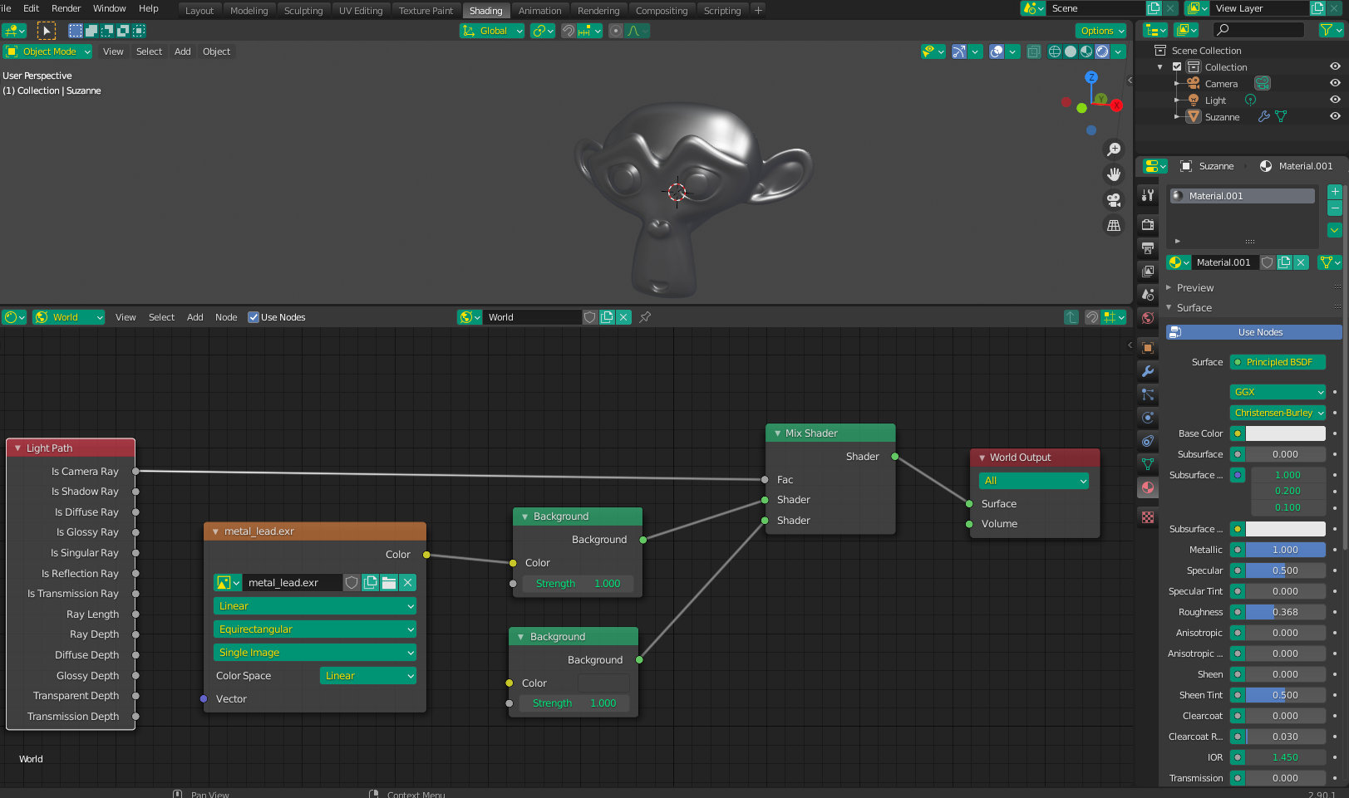This screenshot has height=798, width=1349.
Task: Open the Material properties tab
Action: click(x=1148, y=487)
